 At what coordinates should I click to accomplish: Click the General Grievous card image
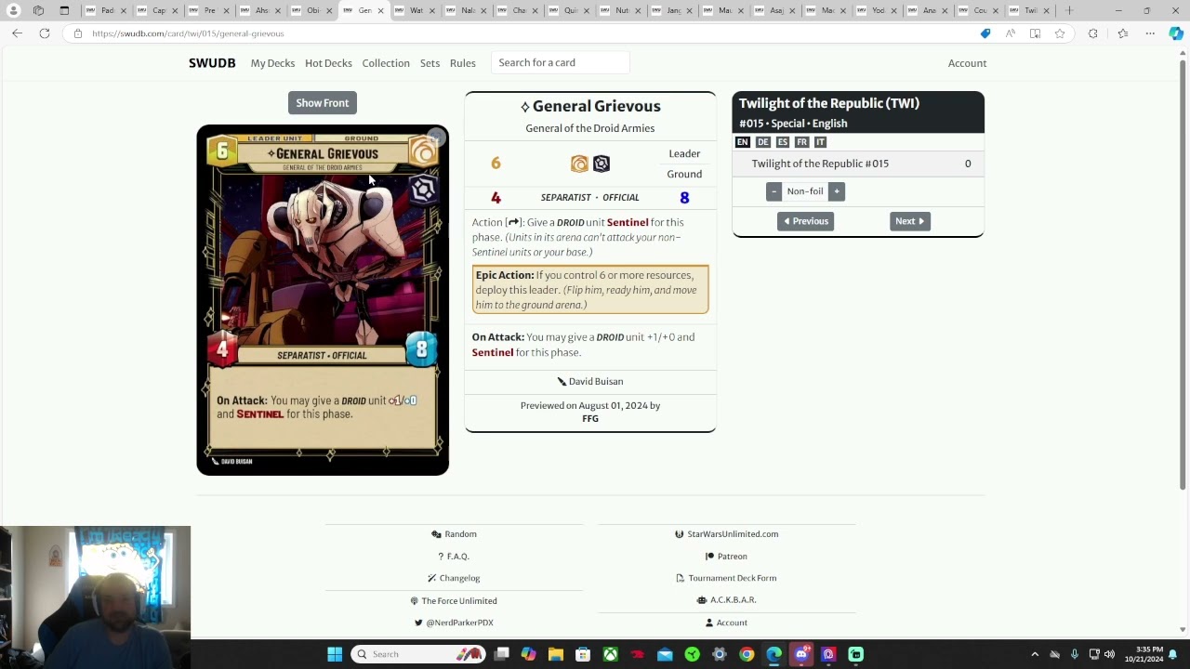[x=323, y=300]
